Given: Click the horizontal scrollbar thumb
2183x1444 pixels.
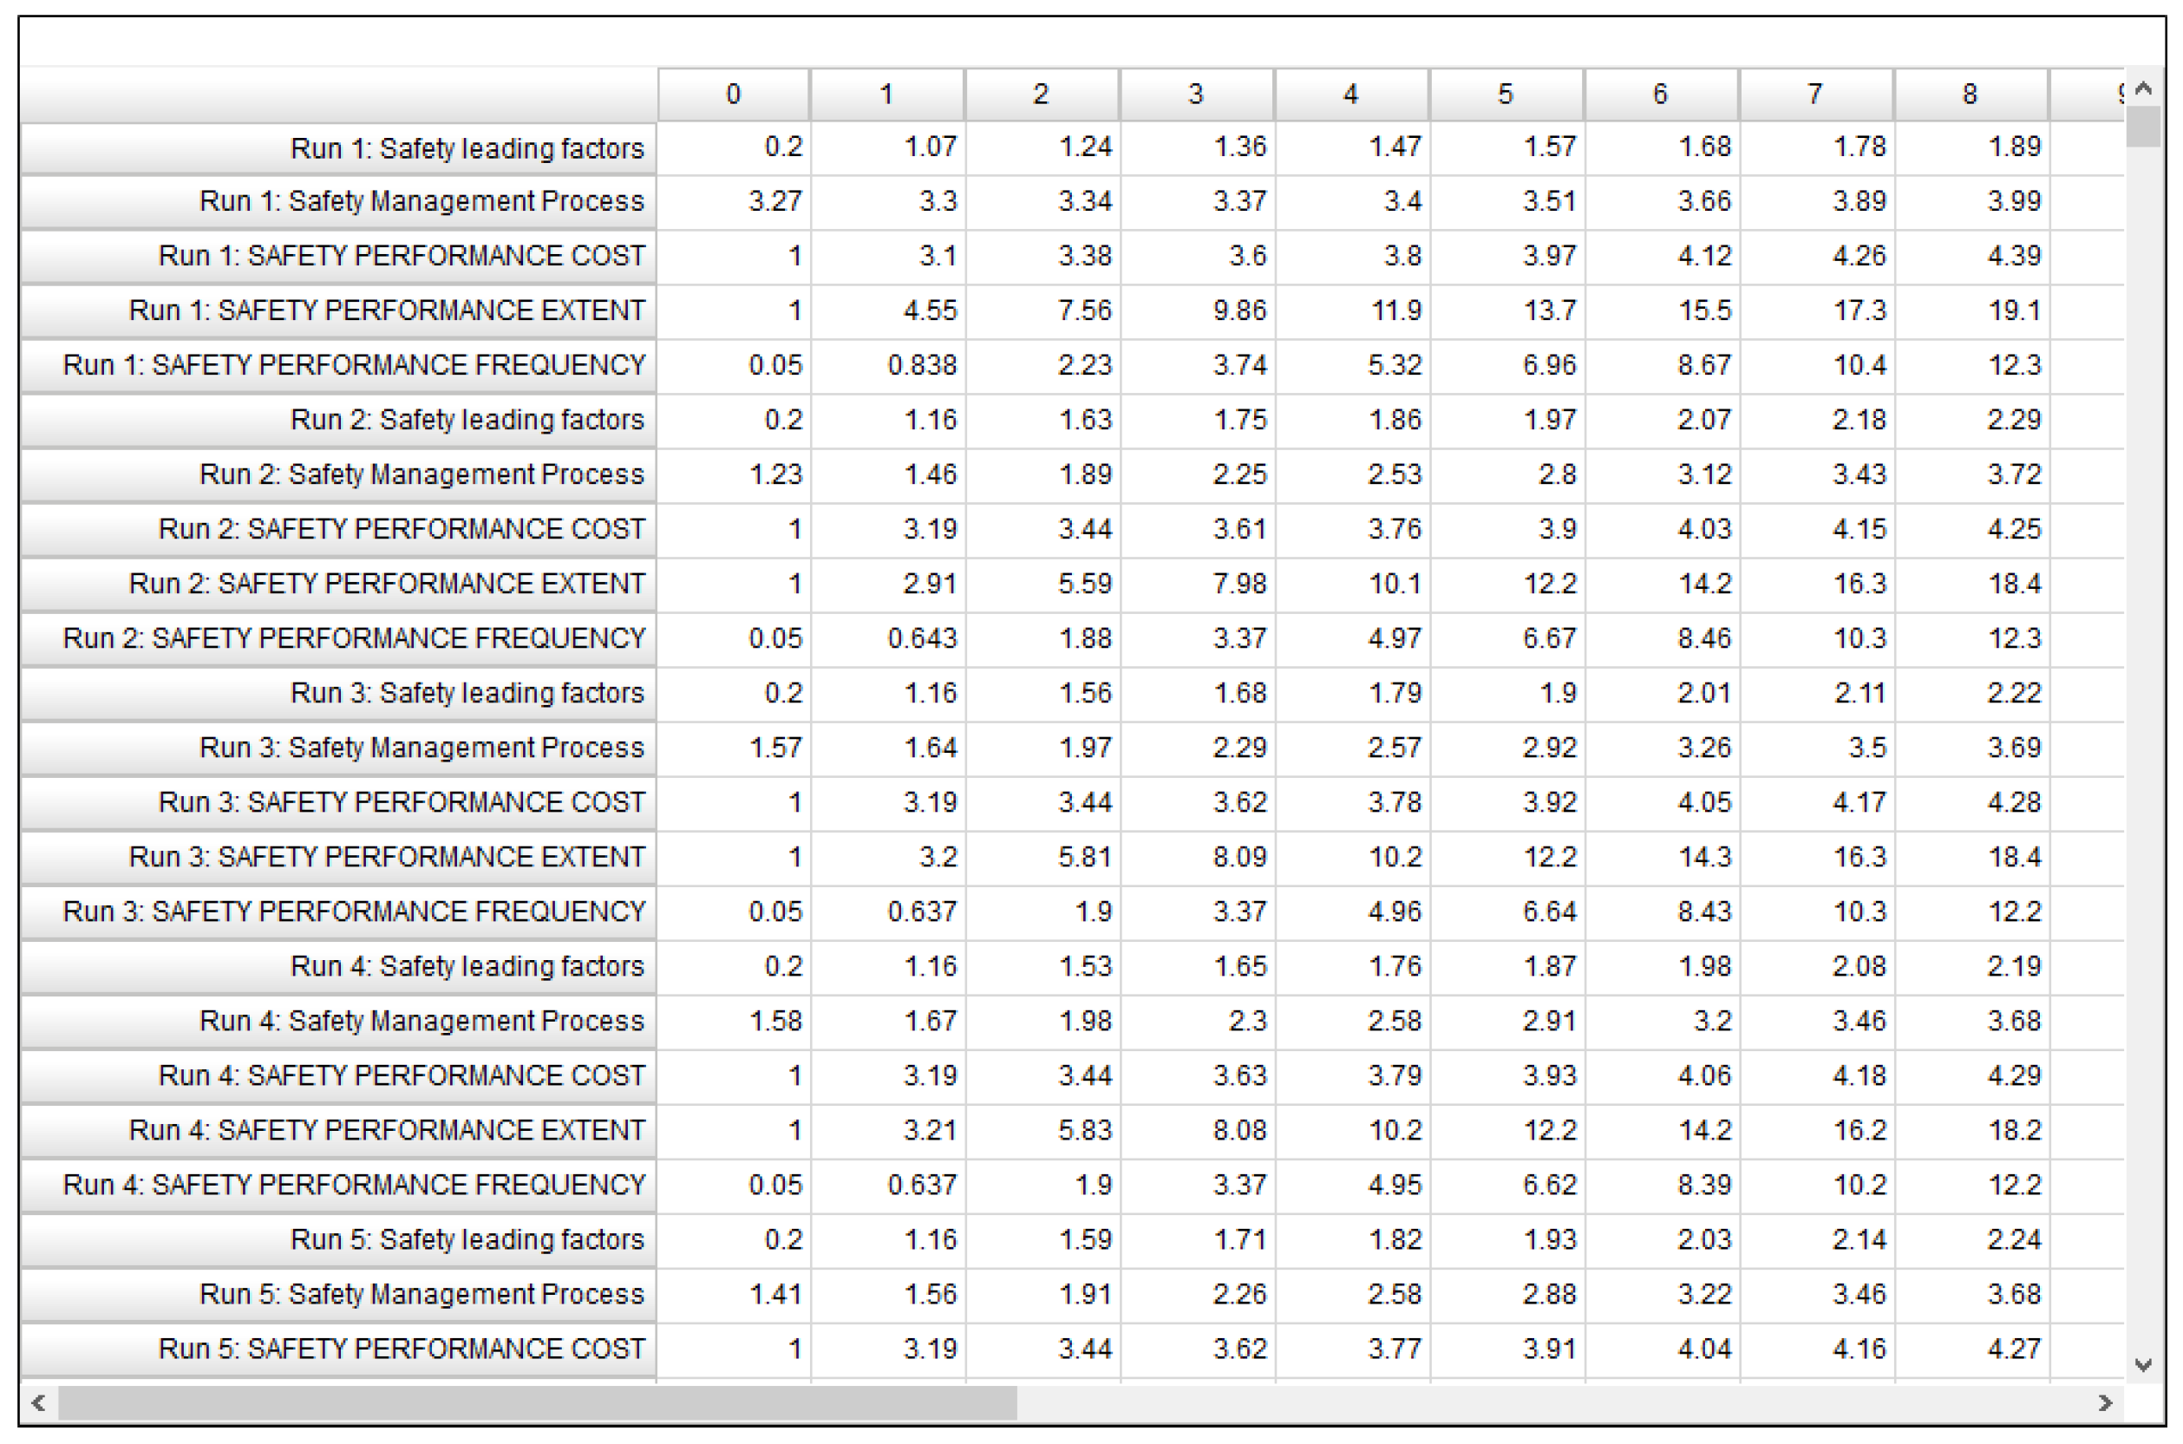Looking at the screenshot, I should 537,1402.
